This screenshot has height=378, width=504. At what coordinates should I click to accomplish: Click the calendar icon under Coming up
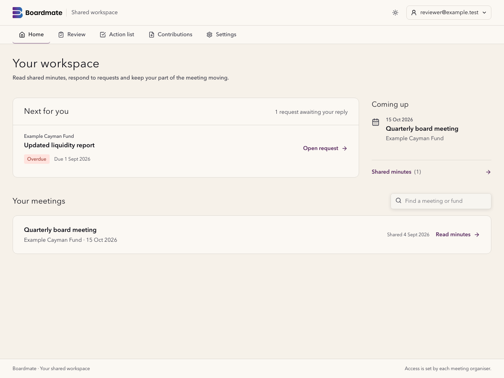click(x=376, y=122)
